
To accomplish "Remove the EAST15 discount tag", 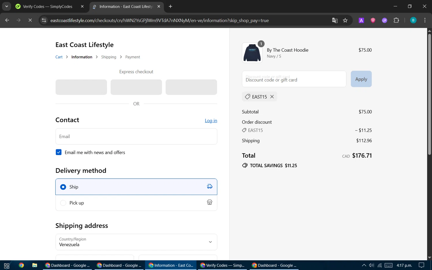I will [272, 97].
